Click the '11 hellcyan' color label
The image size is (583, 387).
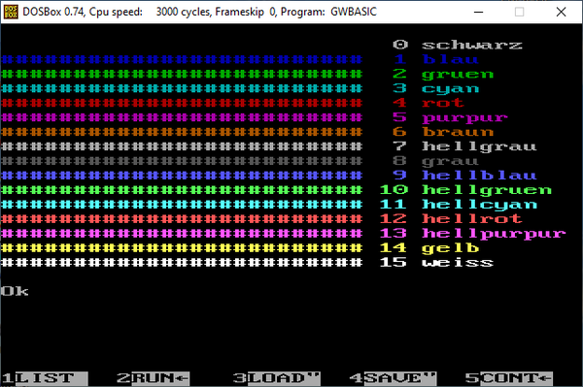458,204
